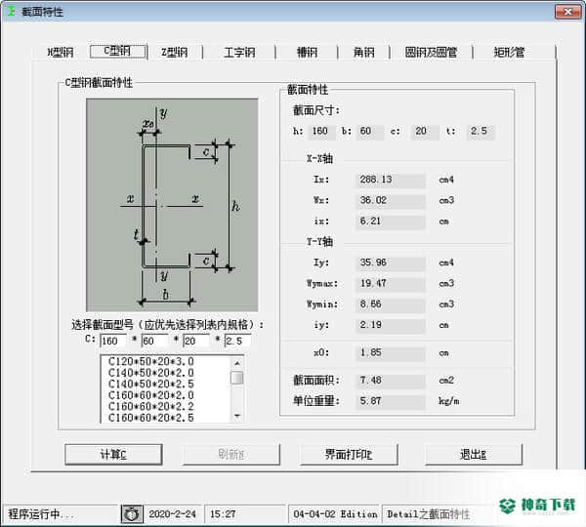Select the C型钢 tab

[x=118, y=51]
